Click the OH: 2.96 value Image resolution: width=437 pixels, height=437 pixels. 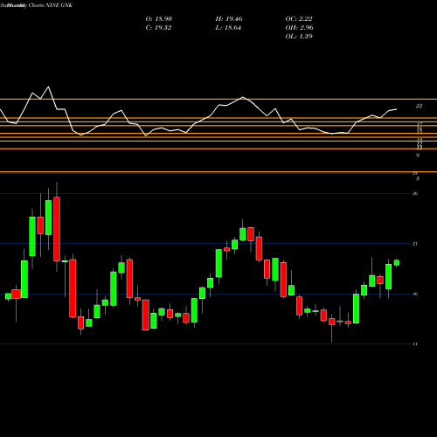tap(300, 28)
